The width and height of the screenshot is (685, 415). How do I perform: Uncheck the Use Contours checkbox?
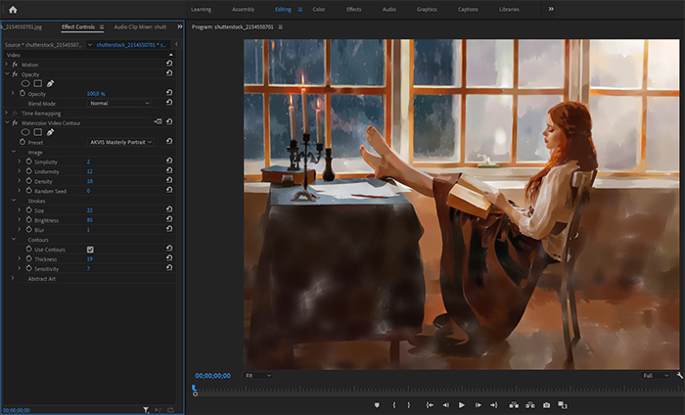tap(90, 250)
